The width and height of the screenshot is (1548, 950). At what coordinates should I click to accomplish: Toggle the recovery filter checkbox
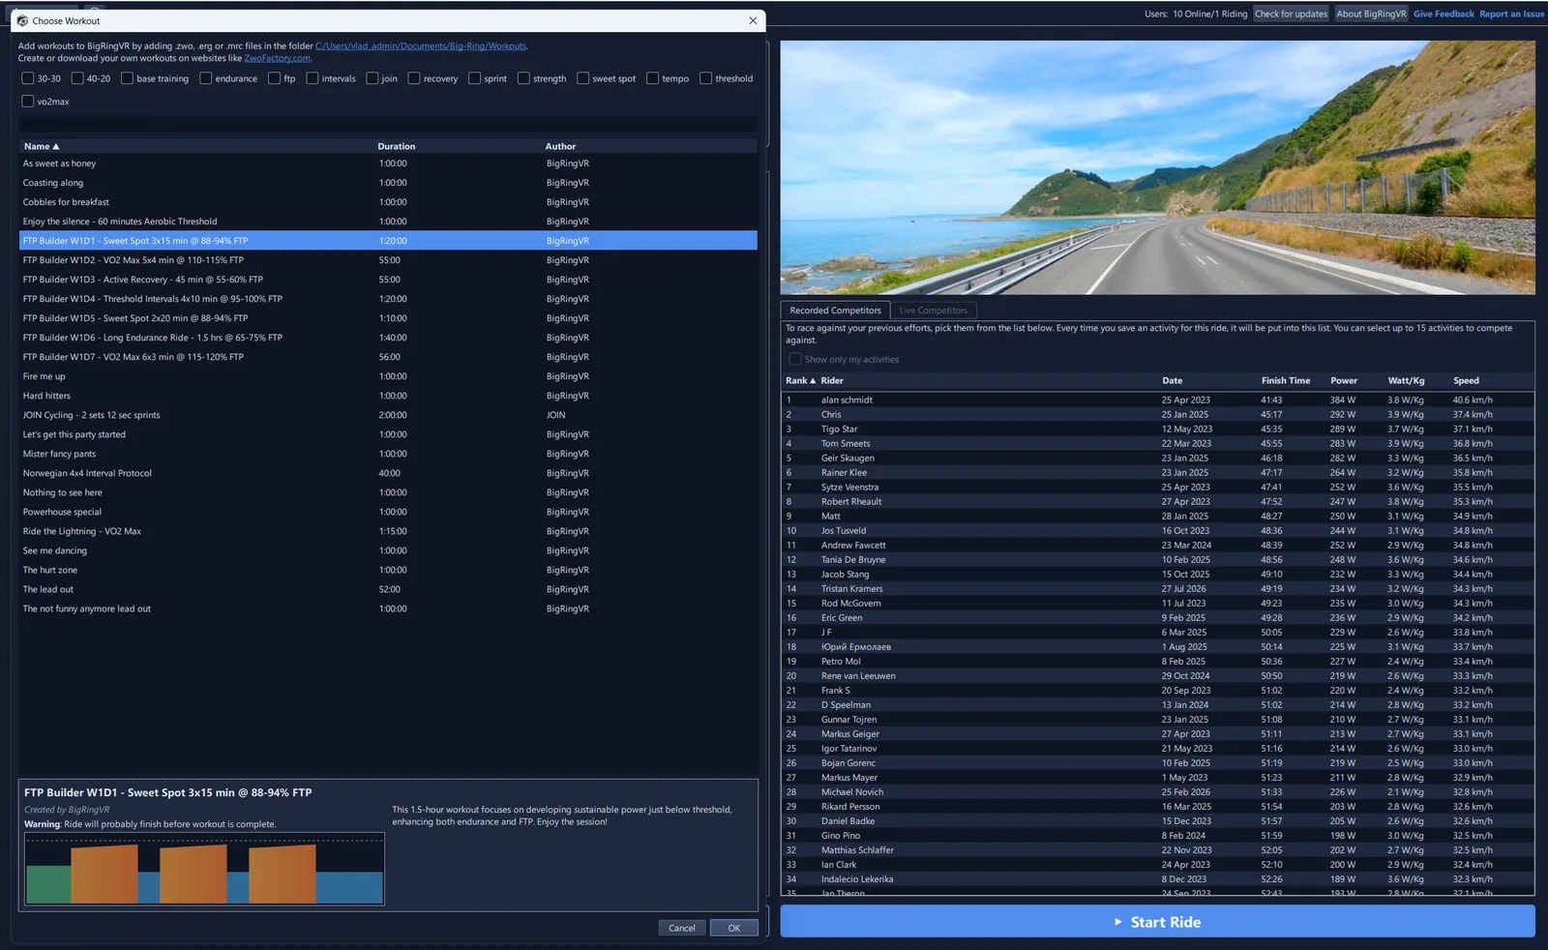(413, 78)
